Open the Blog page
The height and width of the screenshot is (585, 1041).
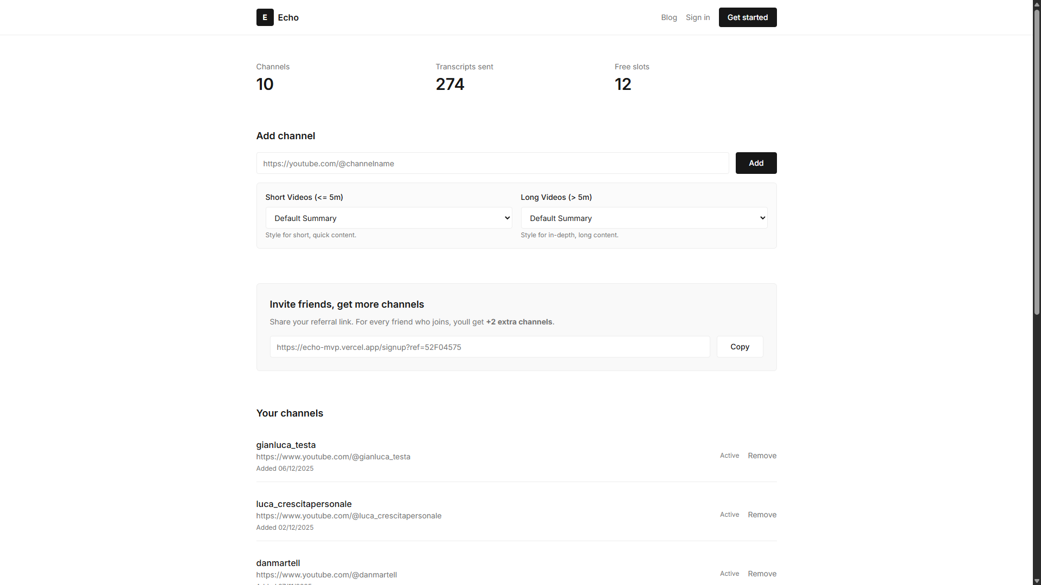tap(669, 17)
